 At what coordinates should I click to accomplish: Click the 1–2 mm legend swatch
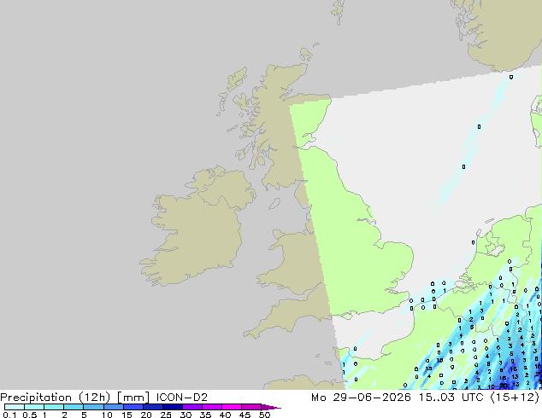(54, 407)
